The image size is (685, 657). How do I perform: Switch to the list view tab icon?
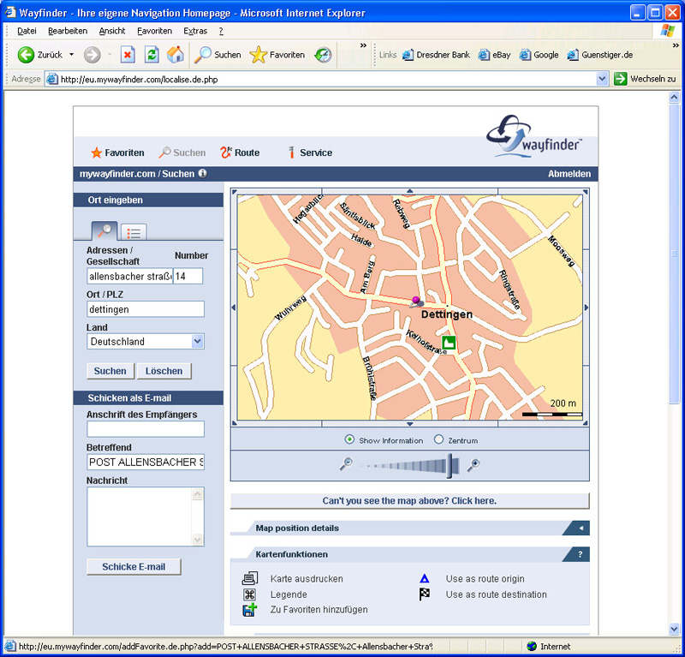[x=134, y=231]
